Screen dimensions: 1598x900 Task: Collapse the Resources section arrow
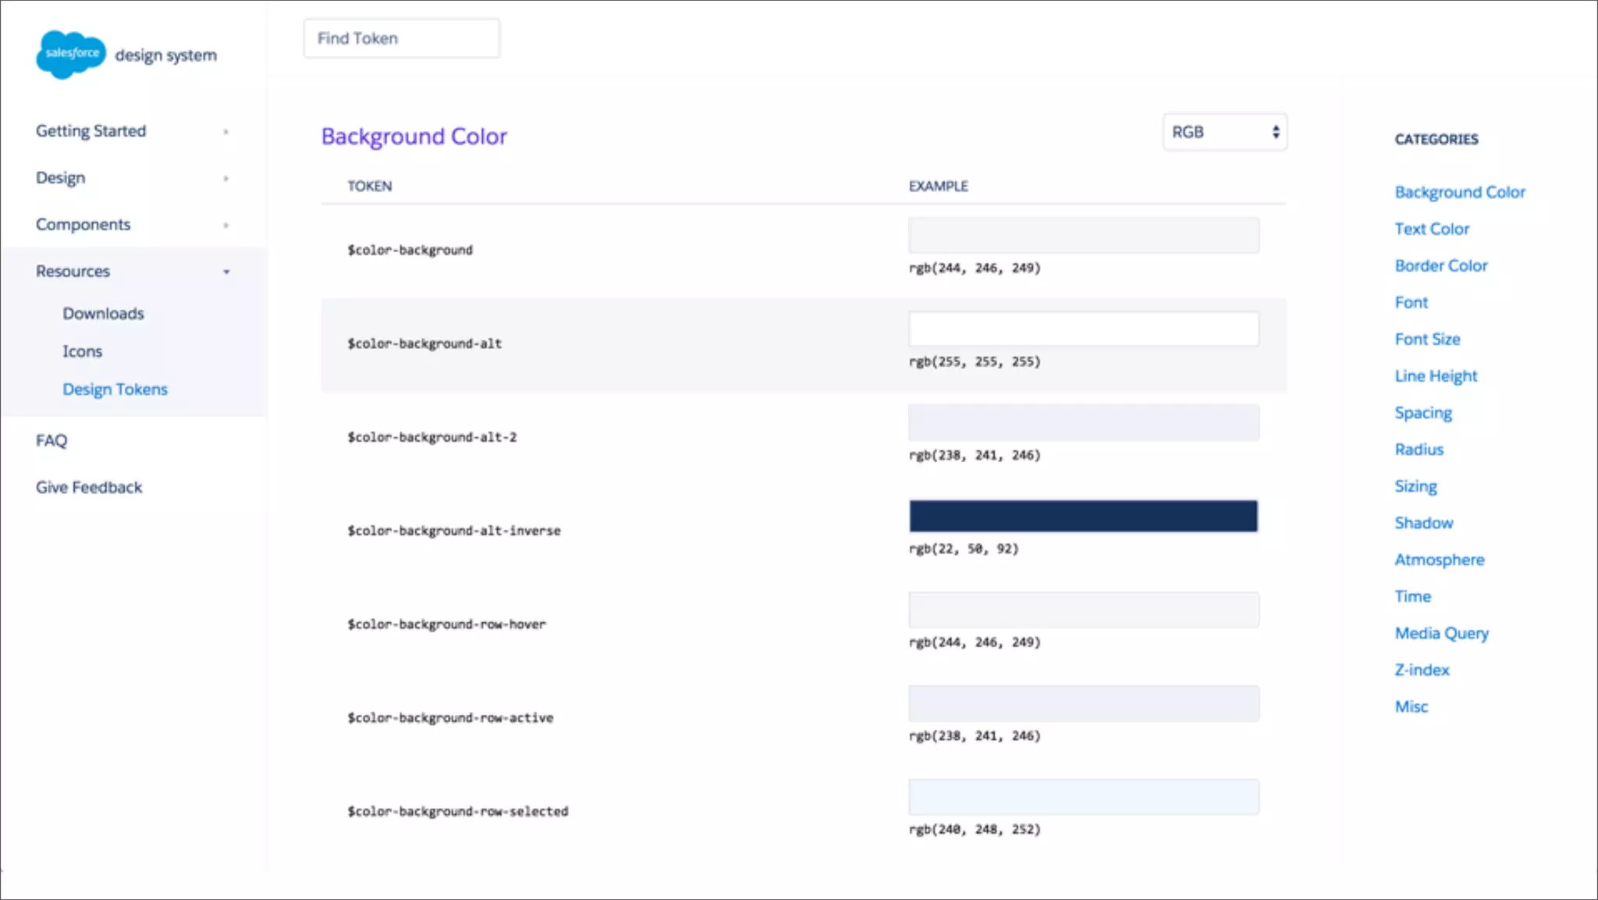pyautogui.click(x=226, y=272)
